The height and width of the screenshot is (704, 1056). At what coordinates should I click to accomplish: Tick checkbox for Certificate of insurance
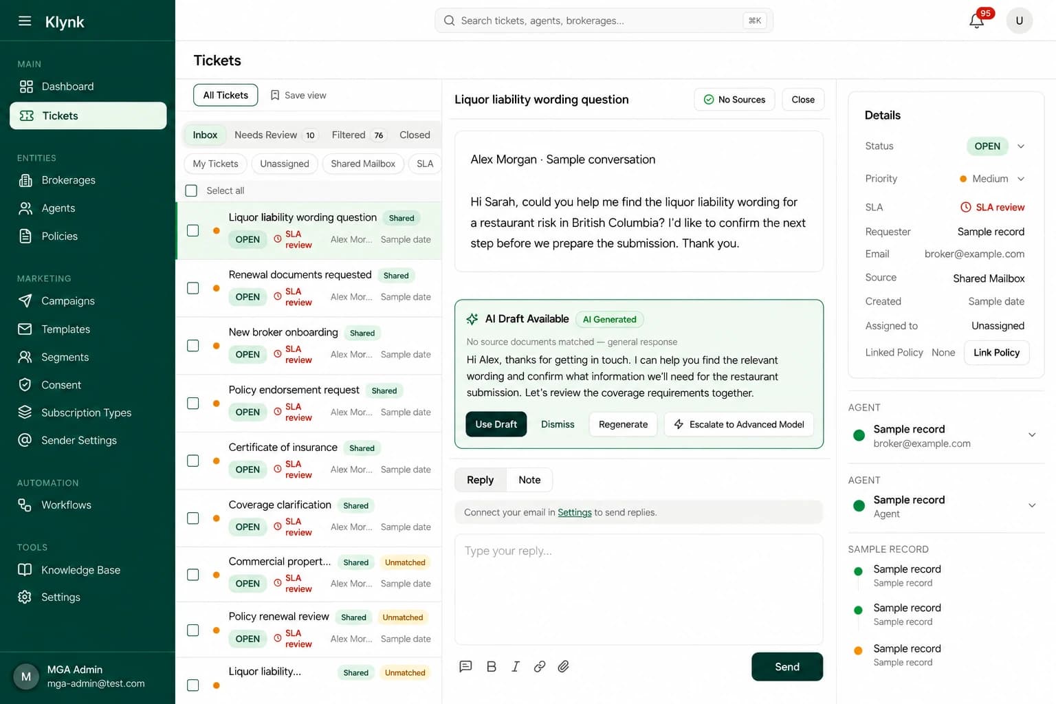pos(193,461)
